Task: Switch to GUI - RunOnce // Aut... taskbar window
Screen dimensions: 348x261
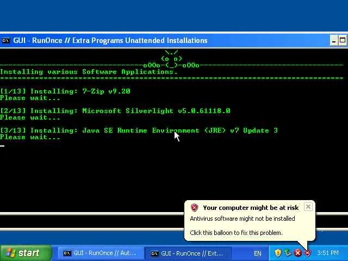Action: pos(100,253)
